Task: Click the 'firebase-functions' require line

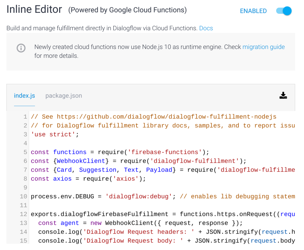Action: pyautogui.click(x=120, y=152)
